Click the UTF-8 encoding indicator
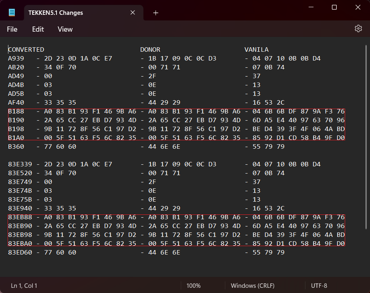The width and height of the screenshot is (370, 293). [x=319, y=286]
